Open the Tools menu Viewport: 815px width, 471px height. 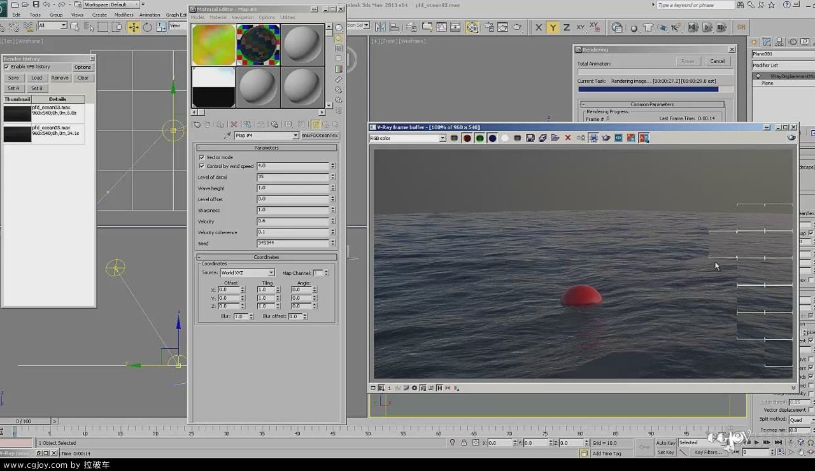35,15
